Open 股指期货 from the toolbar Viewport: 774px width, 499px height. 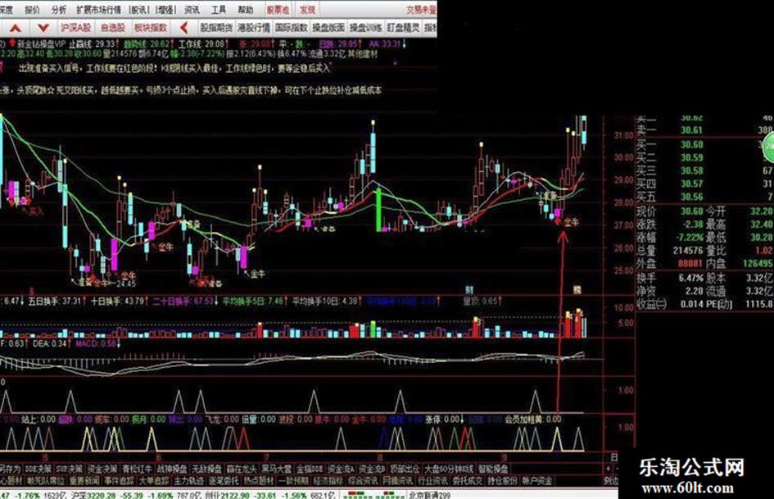[216, 28]
